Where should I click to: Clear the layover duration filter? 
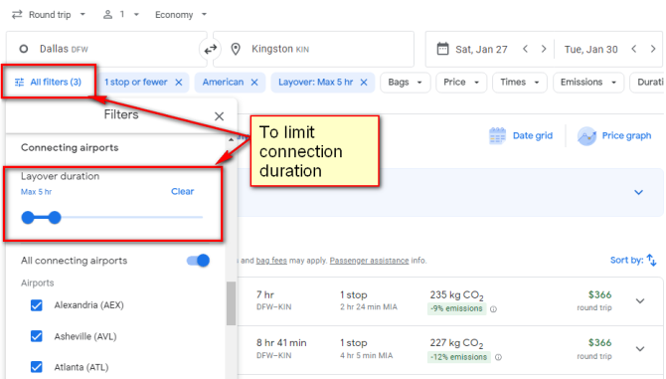point(183,192)
